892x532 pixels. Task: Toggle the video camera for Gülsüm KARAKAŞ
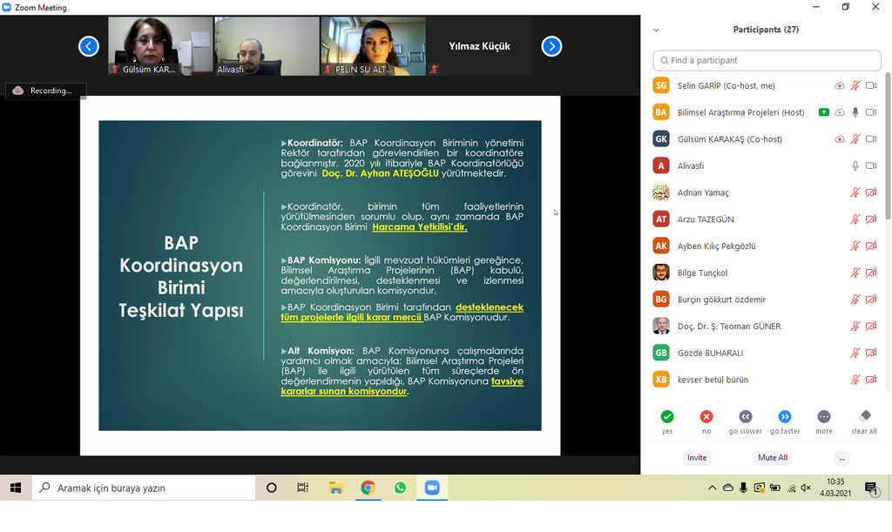click(871, 139)
